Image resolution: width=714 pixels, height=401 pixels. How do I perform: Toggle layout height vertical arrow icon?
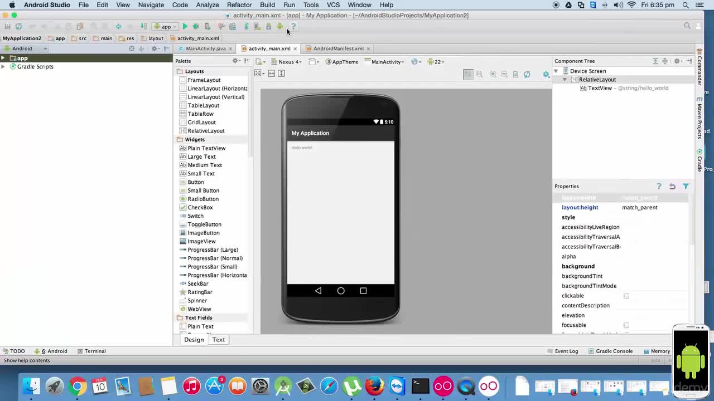(x=282, y=73)
